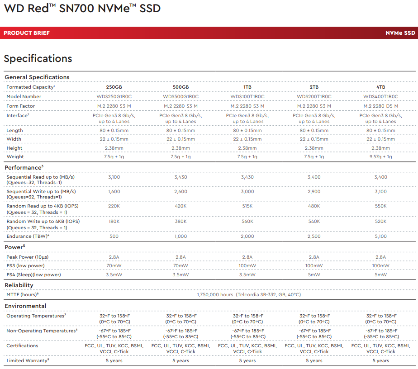Click the "Weight" row label

tap(15, 156)
